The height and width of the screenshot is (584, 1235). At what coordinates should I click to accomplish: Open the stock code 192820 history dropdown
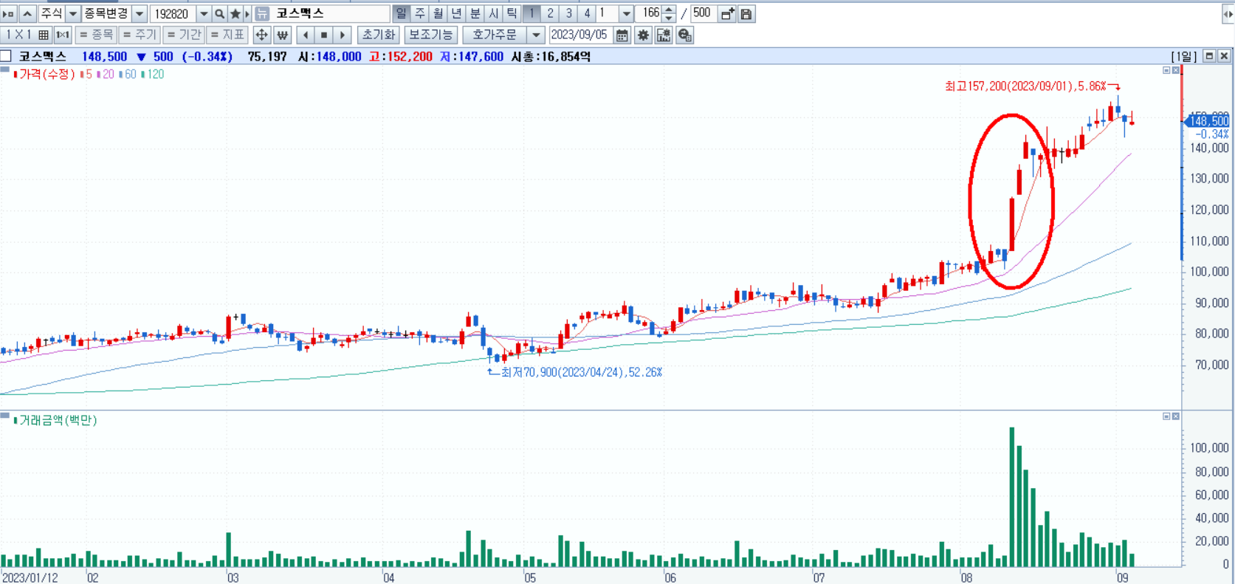click(x=204, y=14)
